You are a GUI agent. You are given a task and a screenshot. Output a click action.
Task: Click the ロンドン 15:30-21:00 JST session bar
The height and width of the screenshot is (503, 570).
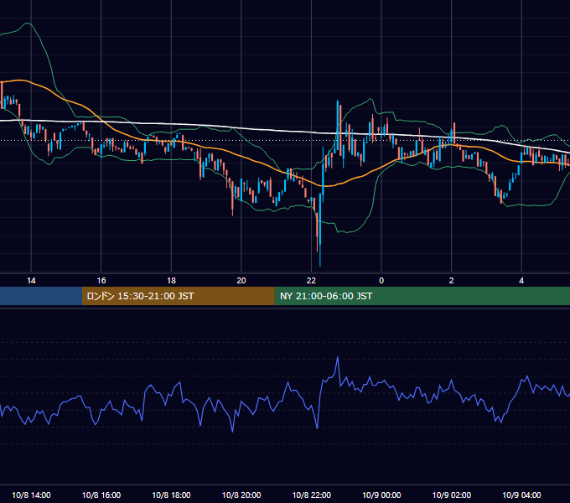178,296
